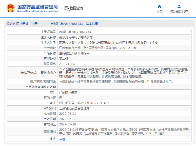The height and width of the screenshot is (146, 196).
Task: Click expiry date 2027-07-20
Action: pyautogui.click(x=68, y=124)
